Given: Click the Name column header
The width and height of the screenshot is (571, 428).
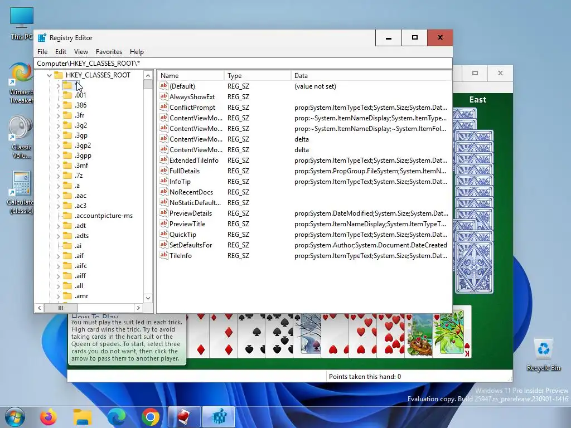Looking at the screenshot, I should pyautogui.click(x=191, y=76).
